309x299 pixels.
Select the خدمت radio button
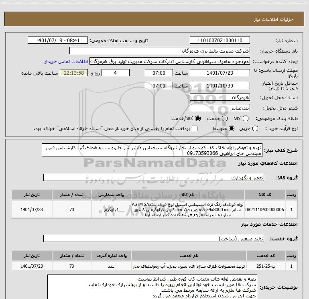coord(225,118)
